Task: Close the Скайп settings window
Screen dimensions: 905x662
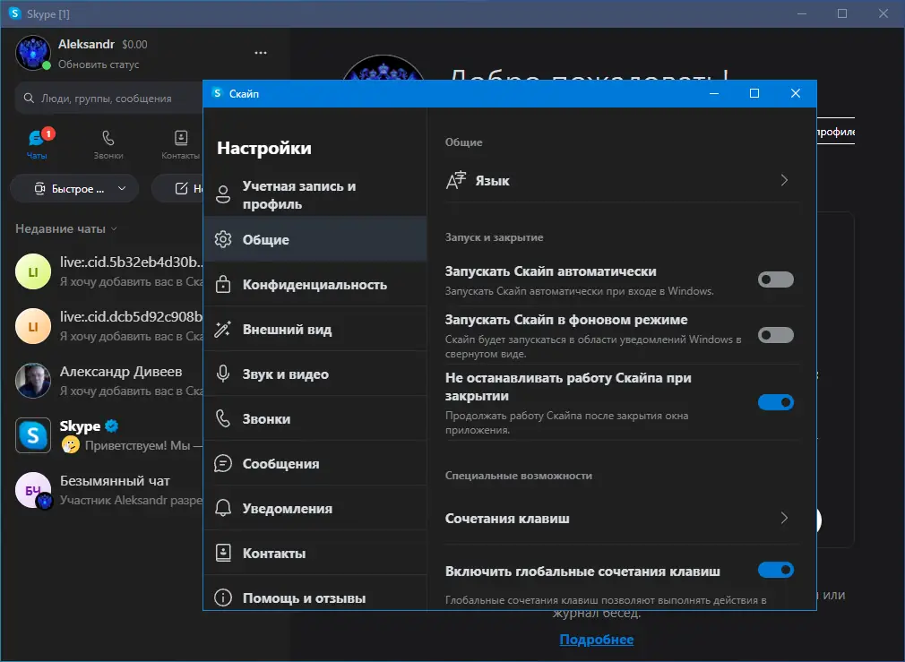Action: (x=796, y=93)
